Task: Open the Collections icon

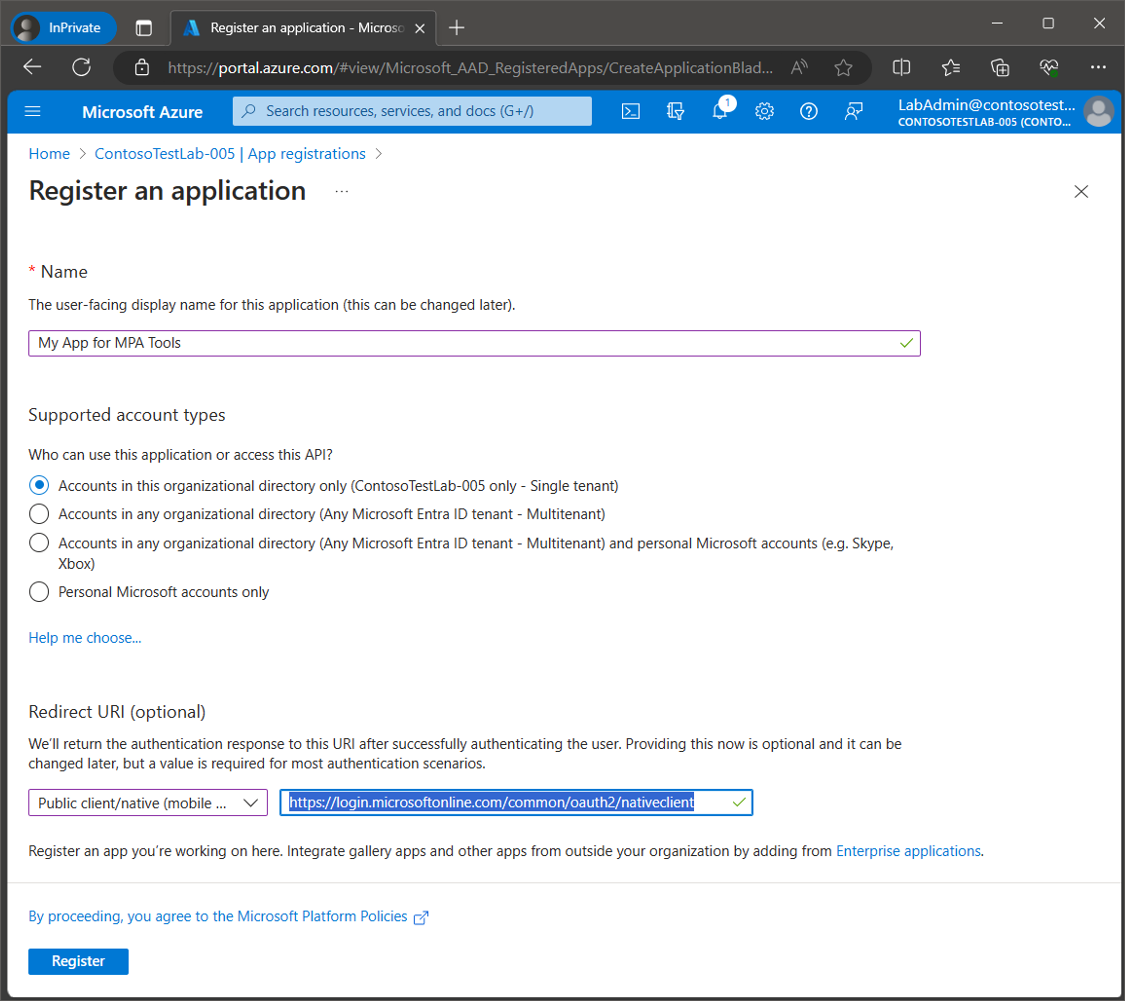Action: 1000,67
